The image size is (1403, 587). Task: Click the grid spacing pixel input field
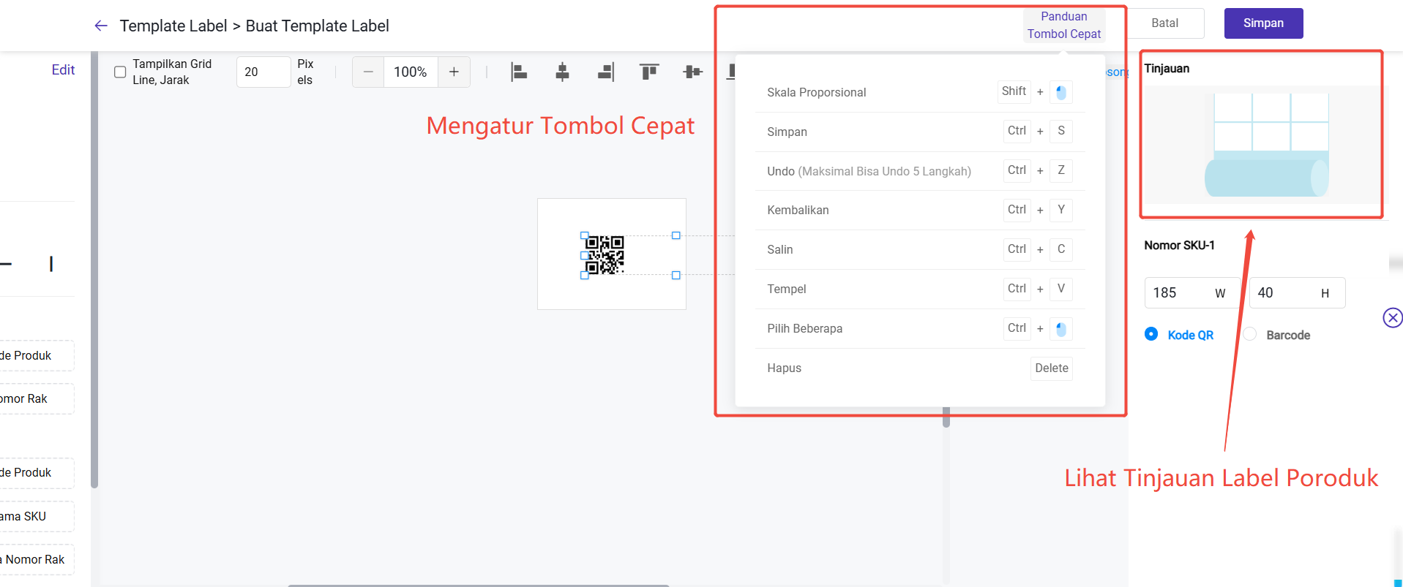point(263,72)
